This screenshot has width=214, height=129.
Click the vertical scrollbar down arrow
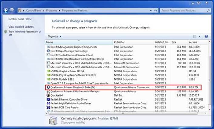coord(209,110)
